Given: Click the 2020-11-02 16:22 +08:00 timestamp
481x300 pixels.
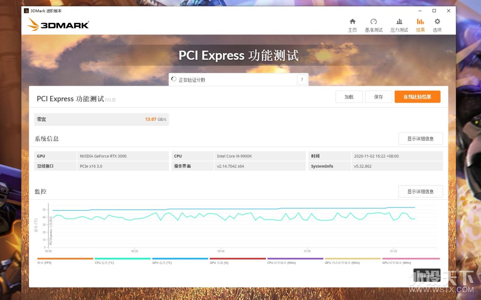Looking at the screenshot, I should click(x=376, y=156).
